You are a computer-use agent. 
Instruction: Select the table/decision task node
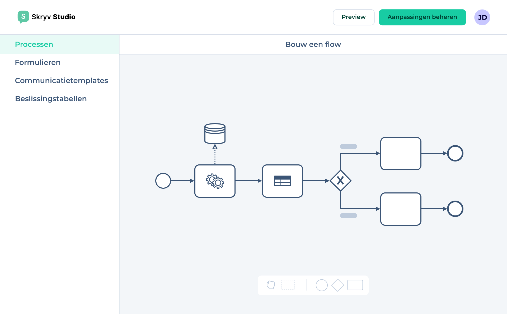(282, 181)
